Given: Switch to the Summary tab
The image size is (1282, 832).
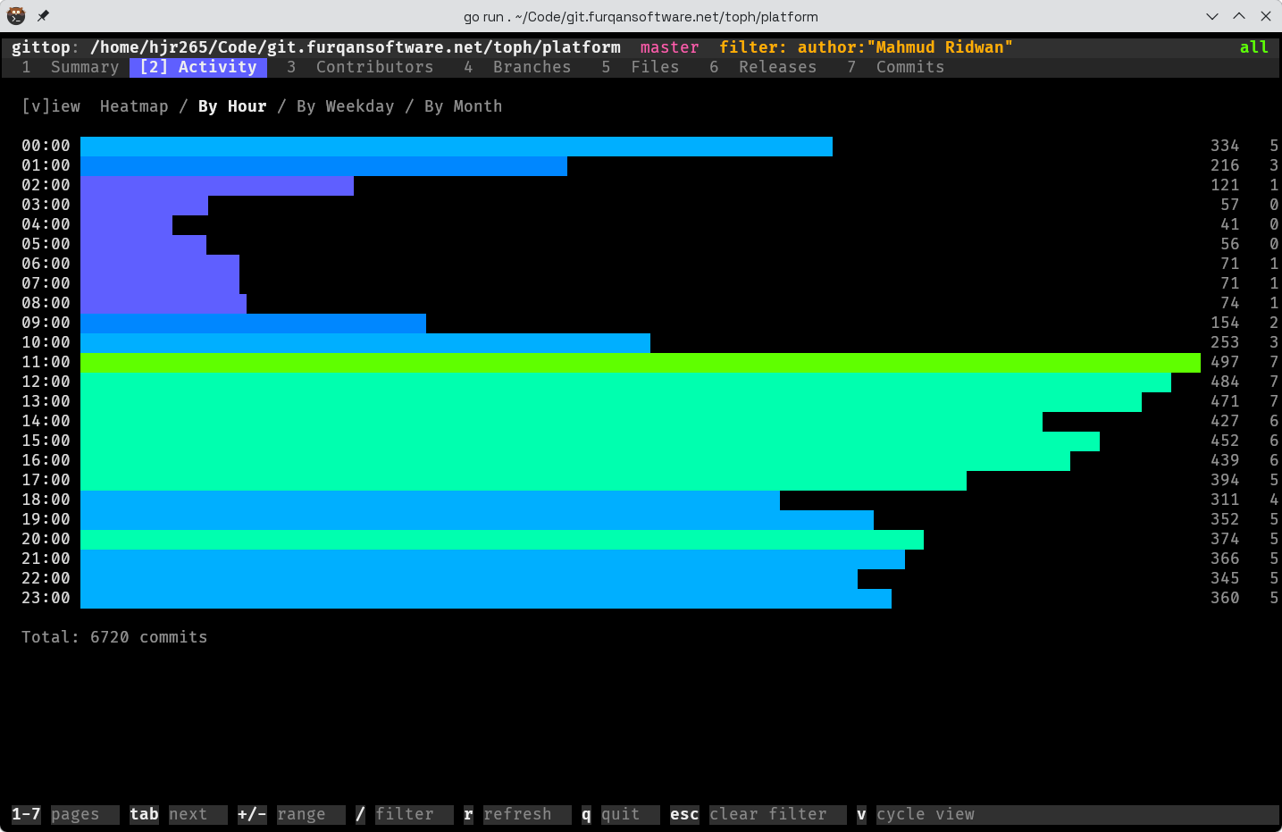Looking at the screenshot, I should (x=84, y=67).
